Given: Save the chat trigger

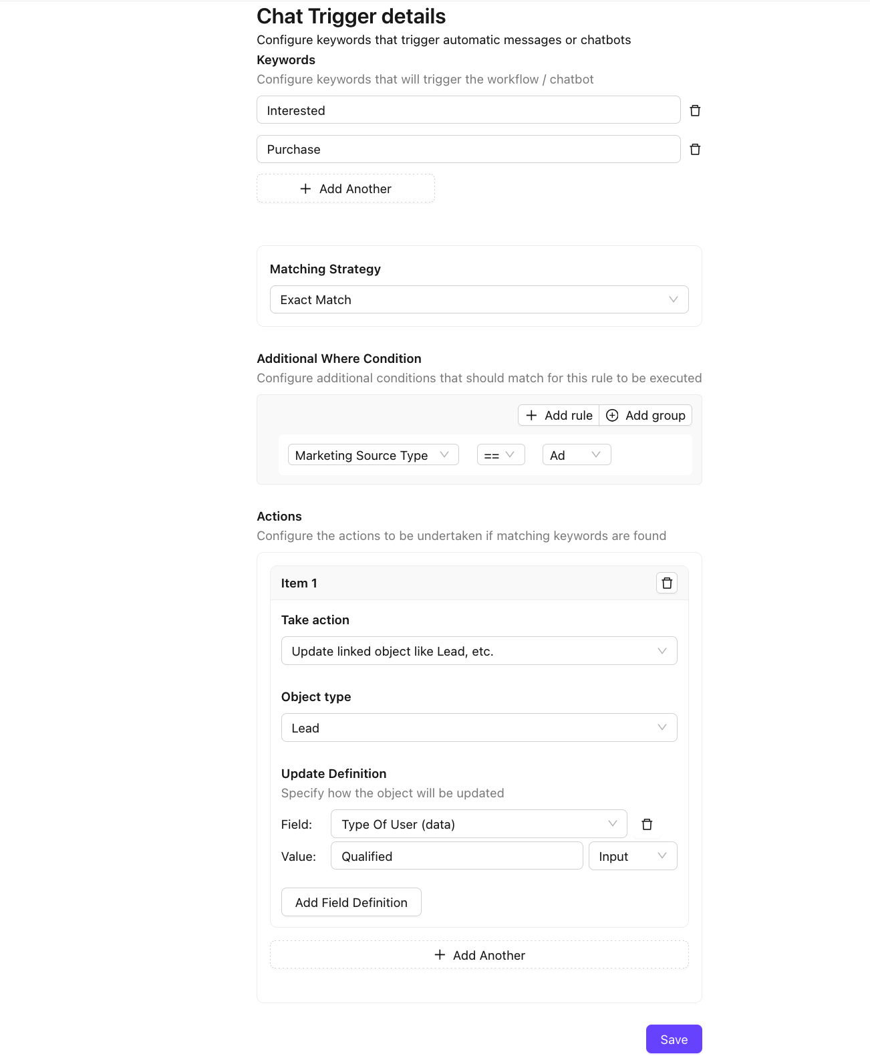Looking at the screenshot, I should (674, 1039).
